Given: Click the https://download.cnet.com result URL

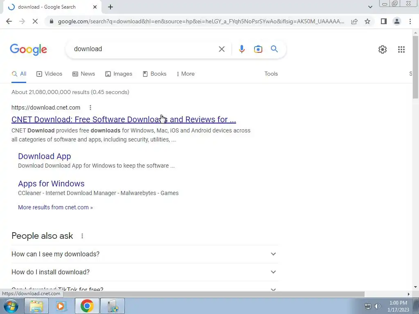Looking at the screenshot, I should point(46,108).
